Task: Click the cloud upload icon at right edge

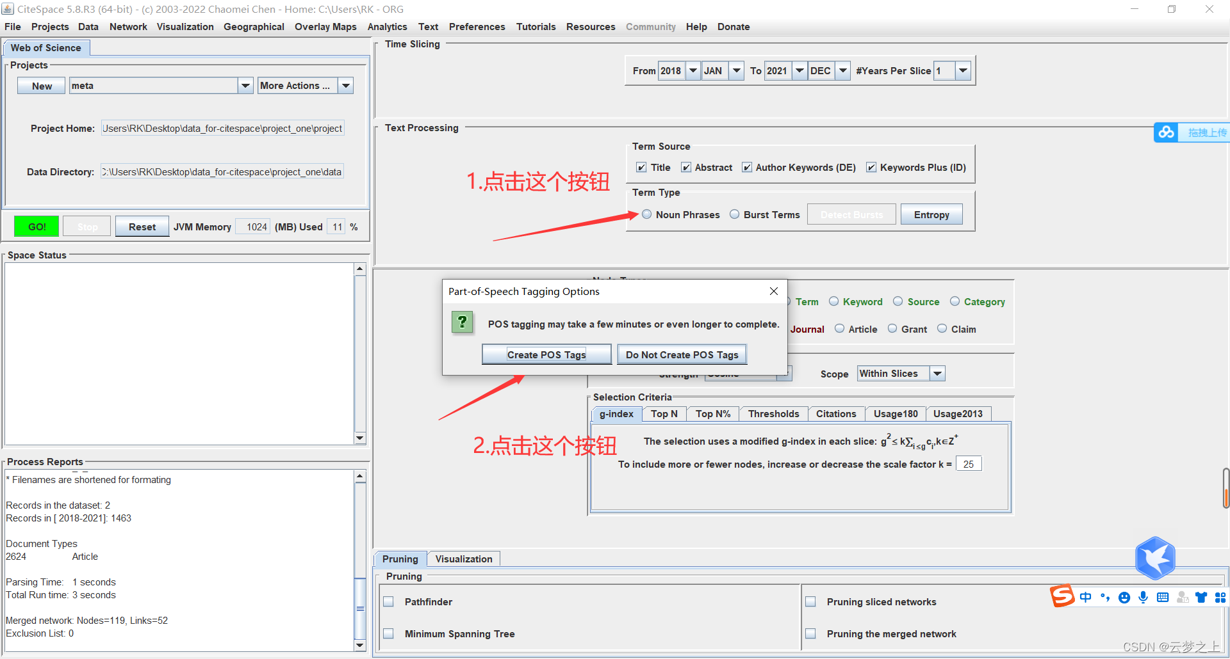Action: 1167,132
